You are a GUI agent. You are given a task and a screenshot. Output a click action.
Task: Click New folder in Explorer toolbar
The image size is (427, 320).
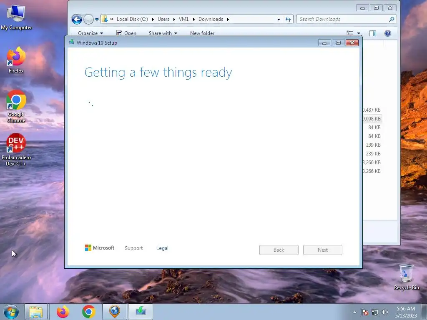(202, 33)
